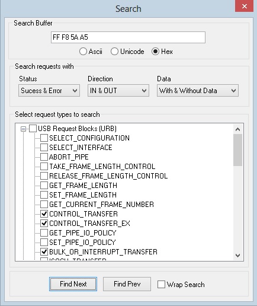Click the scrollbar down arrow in request list
The height and width of the screenshot is (306, 257).
(x=237, y=256)
